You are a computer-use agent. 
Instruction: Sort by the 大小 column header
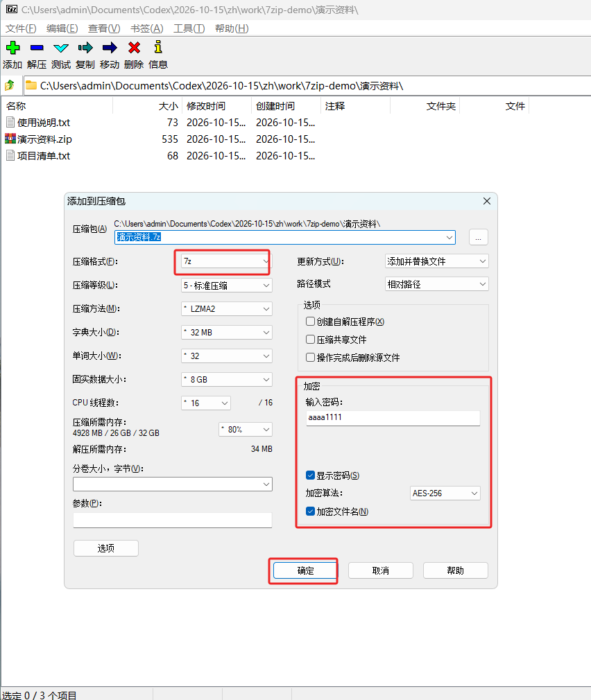tap(147, 106)
